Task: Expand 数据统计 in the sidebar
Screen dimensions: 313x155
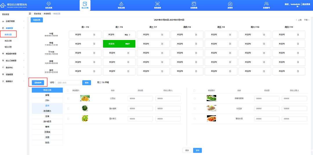Action: tap(13, 81)
